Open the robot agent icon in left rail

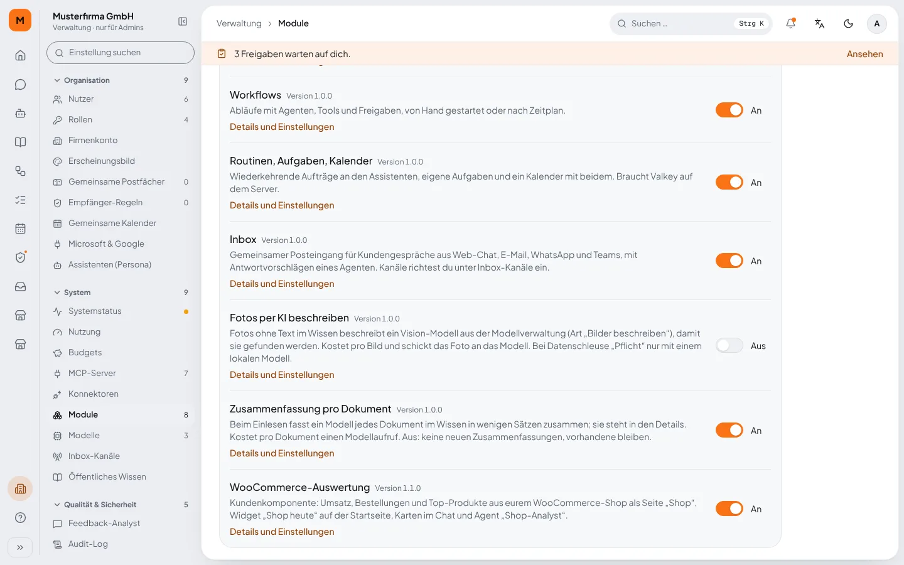20,113
